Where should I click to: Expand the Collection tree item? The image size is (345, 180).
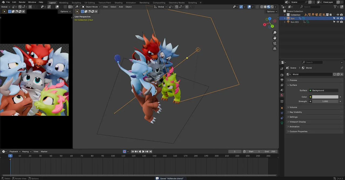click(x=285, y=15)
